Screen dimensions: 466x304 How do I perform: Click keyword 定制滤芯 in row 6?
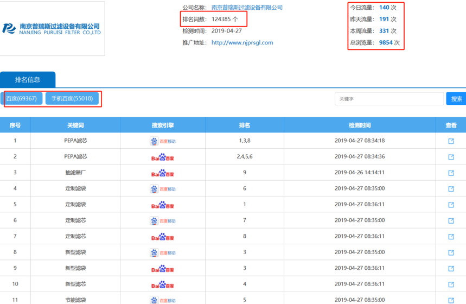[x=75, y=220]
